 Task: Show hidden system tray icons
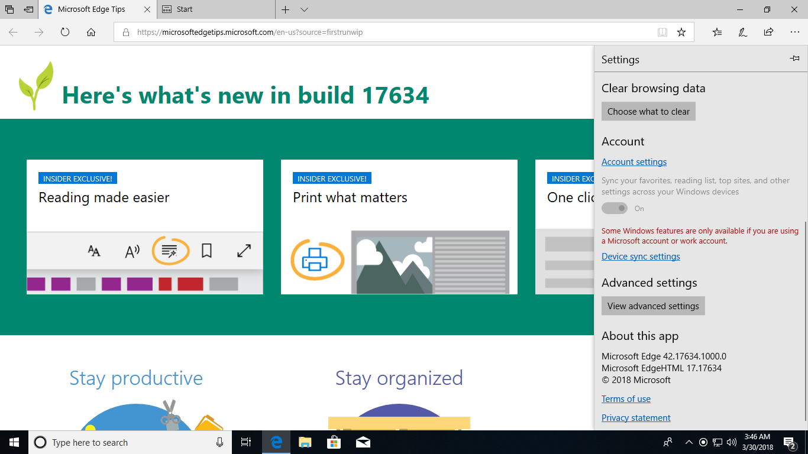(x=689, y=442)
